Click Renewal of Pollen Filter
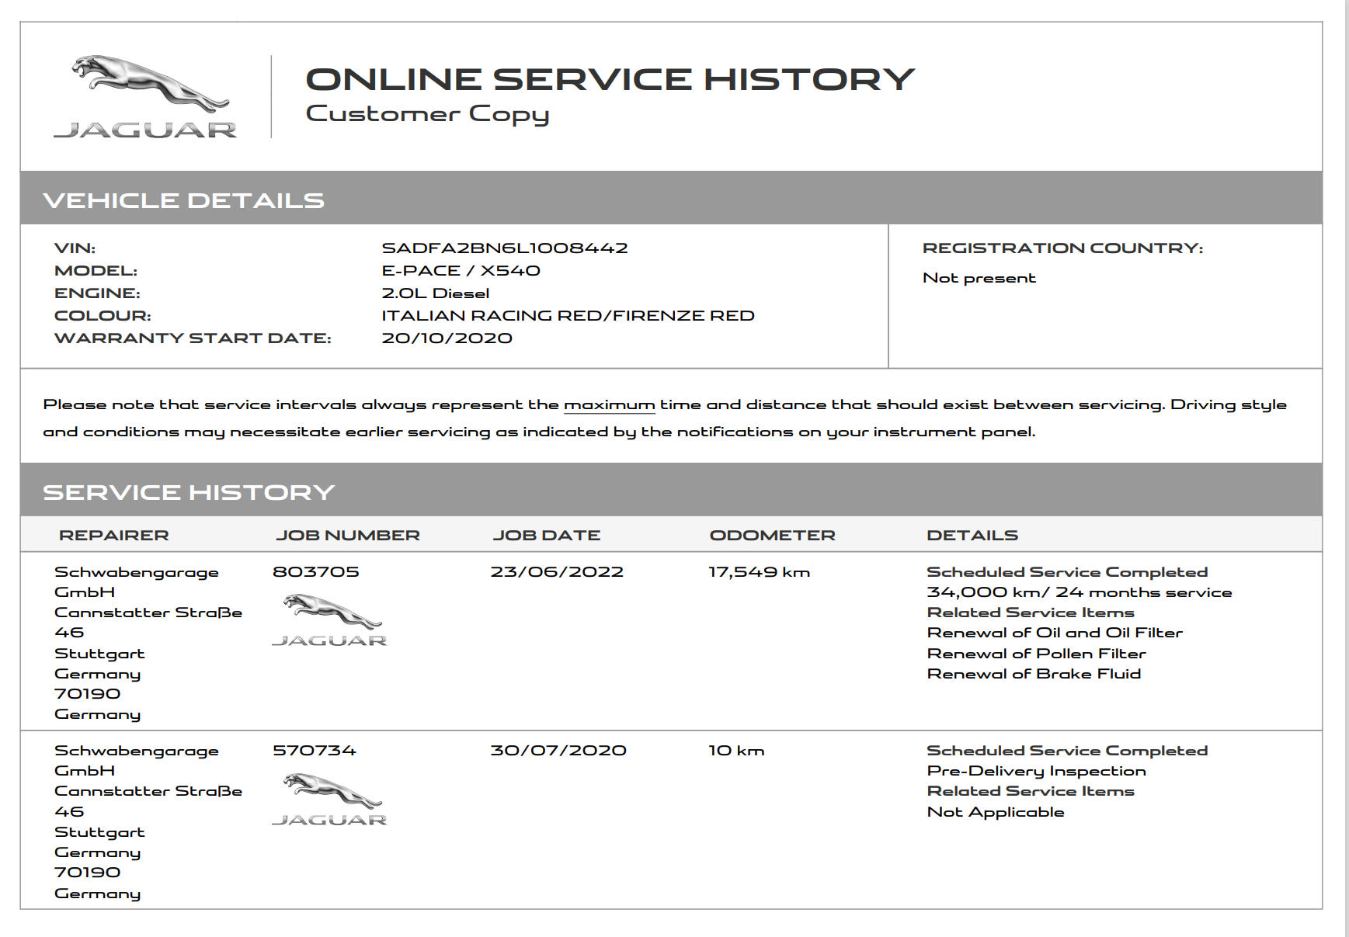1349x937 pixels. click(x=1037, y=654)
